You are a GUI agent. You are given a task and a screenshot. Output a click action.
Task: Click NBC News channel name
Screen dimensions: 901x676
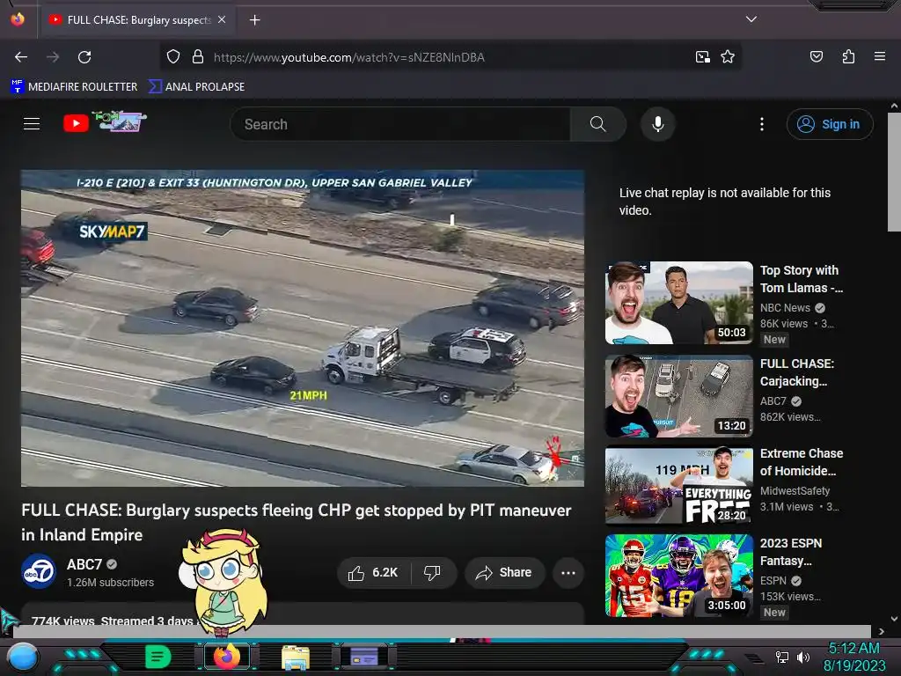coord(785,308)
